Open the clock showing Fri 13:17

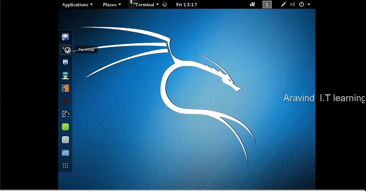click(187, 5)
